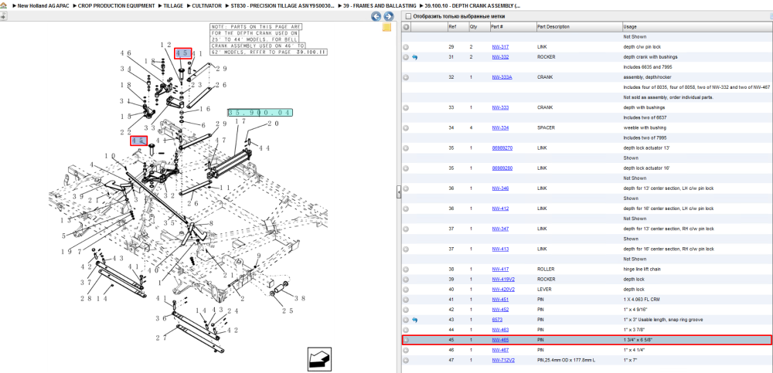Select 'depth lock actuator 16'' usage text
Screen dimensions: 773x373
pyautogui.click(x=646, y=168)
